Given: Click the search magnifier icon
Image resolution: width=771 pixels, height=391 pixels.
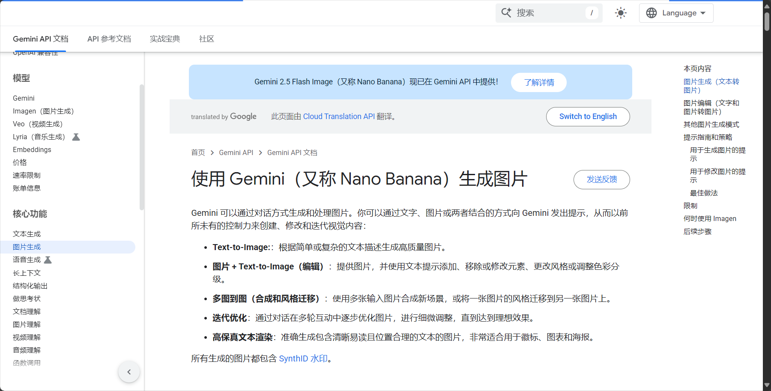Looking at the screenshot, I should [506, 13].
